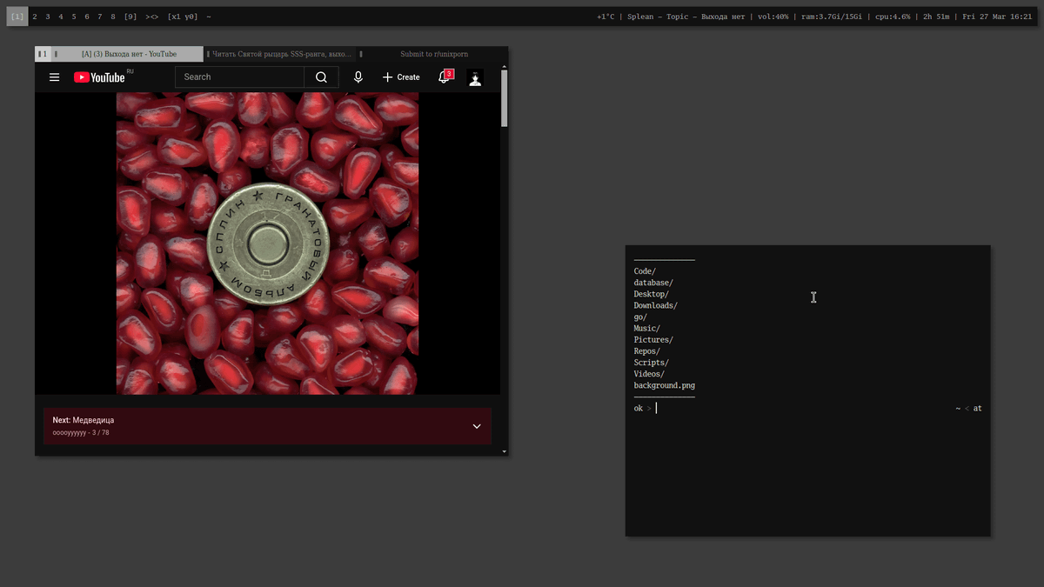This screenshot has height=587, width=1044.
Task: Open the YouTube hamburger guide menu
Action: pyautogui.click(x=54, y=77)
